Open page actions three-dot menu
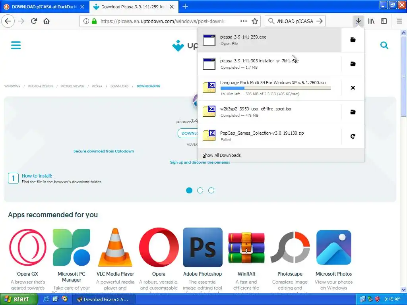The height and width of the screenshot is (305, 407). pyautogui.click(x=244, y=21)
